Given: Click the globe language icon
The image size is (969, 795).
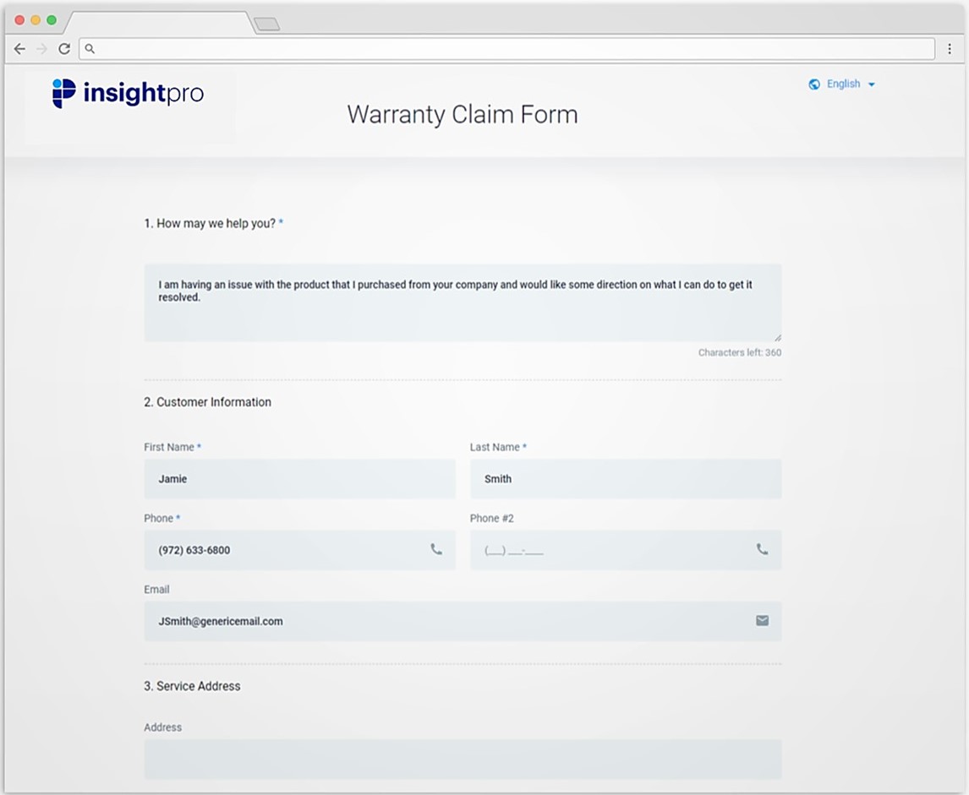Looking at the screenshot, I should pyautogui.click(x=814, y=84).
